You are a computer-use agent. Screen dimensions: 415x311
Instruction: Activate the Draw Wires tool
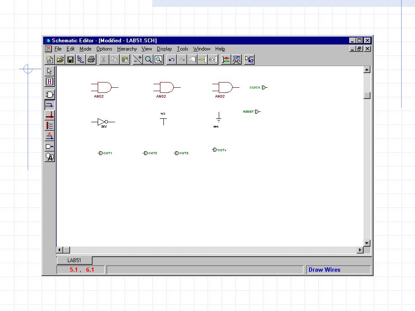tap(49, 105)
